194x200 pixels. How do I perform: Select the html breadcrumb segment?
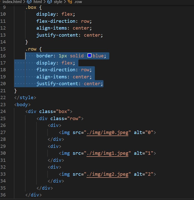pos(38,2)
